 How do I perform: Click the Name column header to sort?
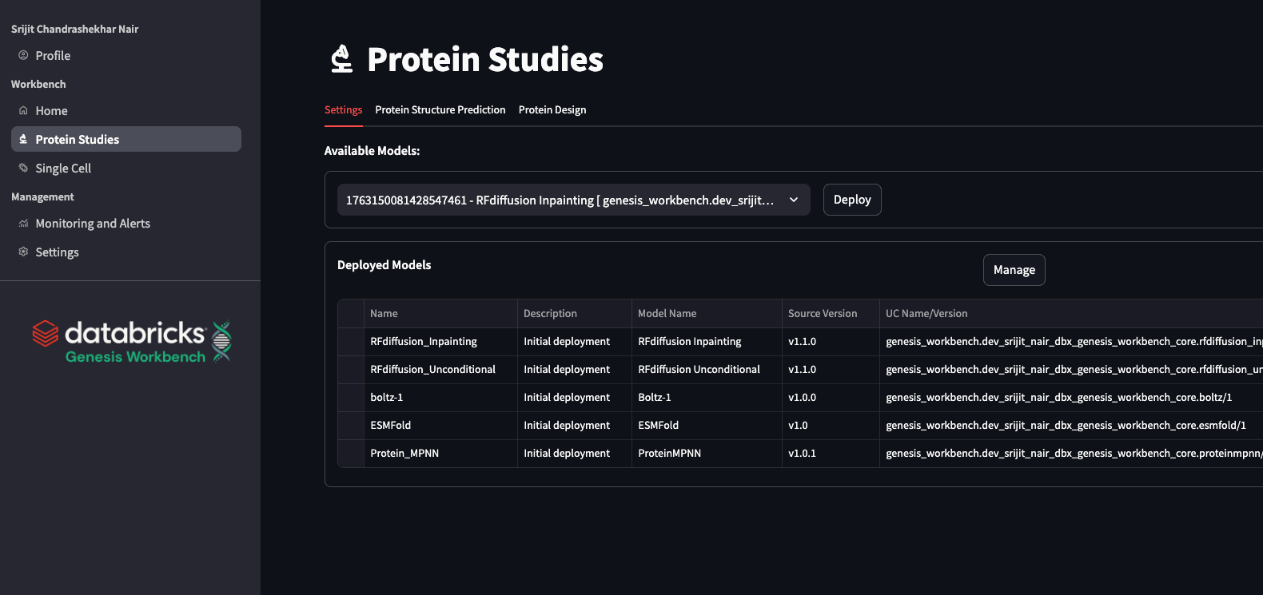[x=384, y=314]
